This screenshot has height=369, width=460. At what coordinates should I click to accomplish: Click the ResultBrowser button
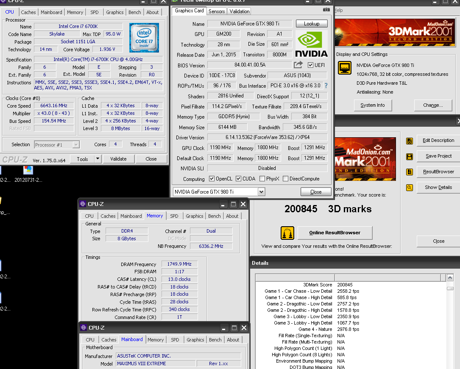438,172
